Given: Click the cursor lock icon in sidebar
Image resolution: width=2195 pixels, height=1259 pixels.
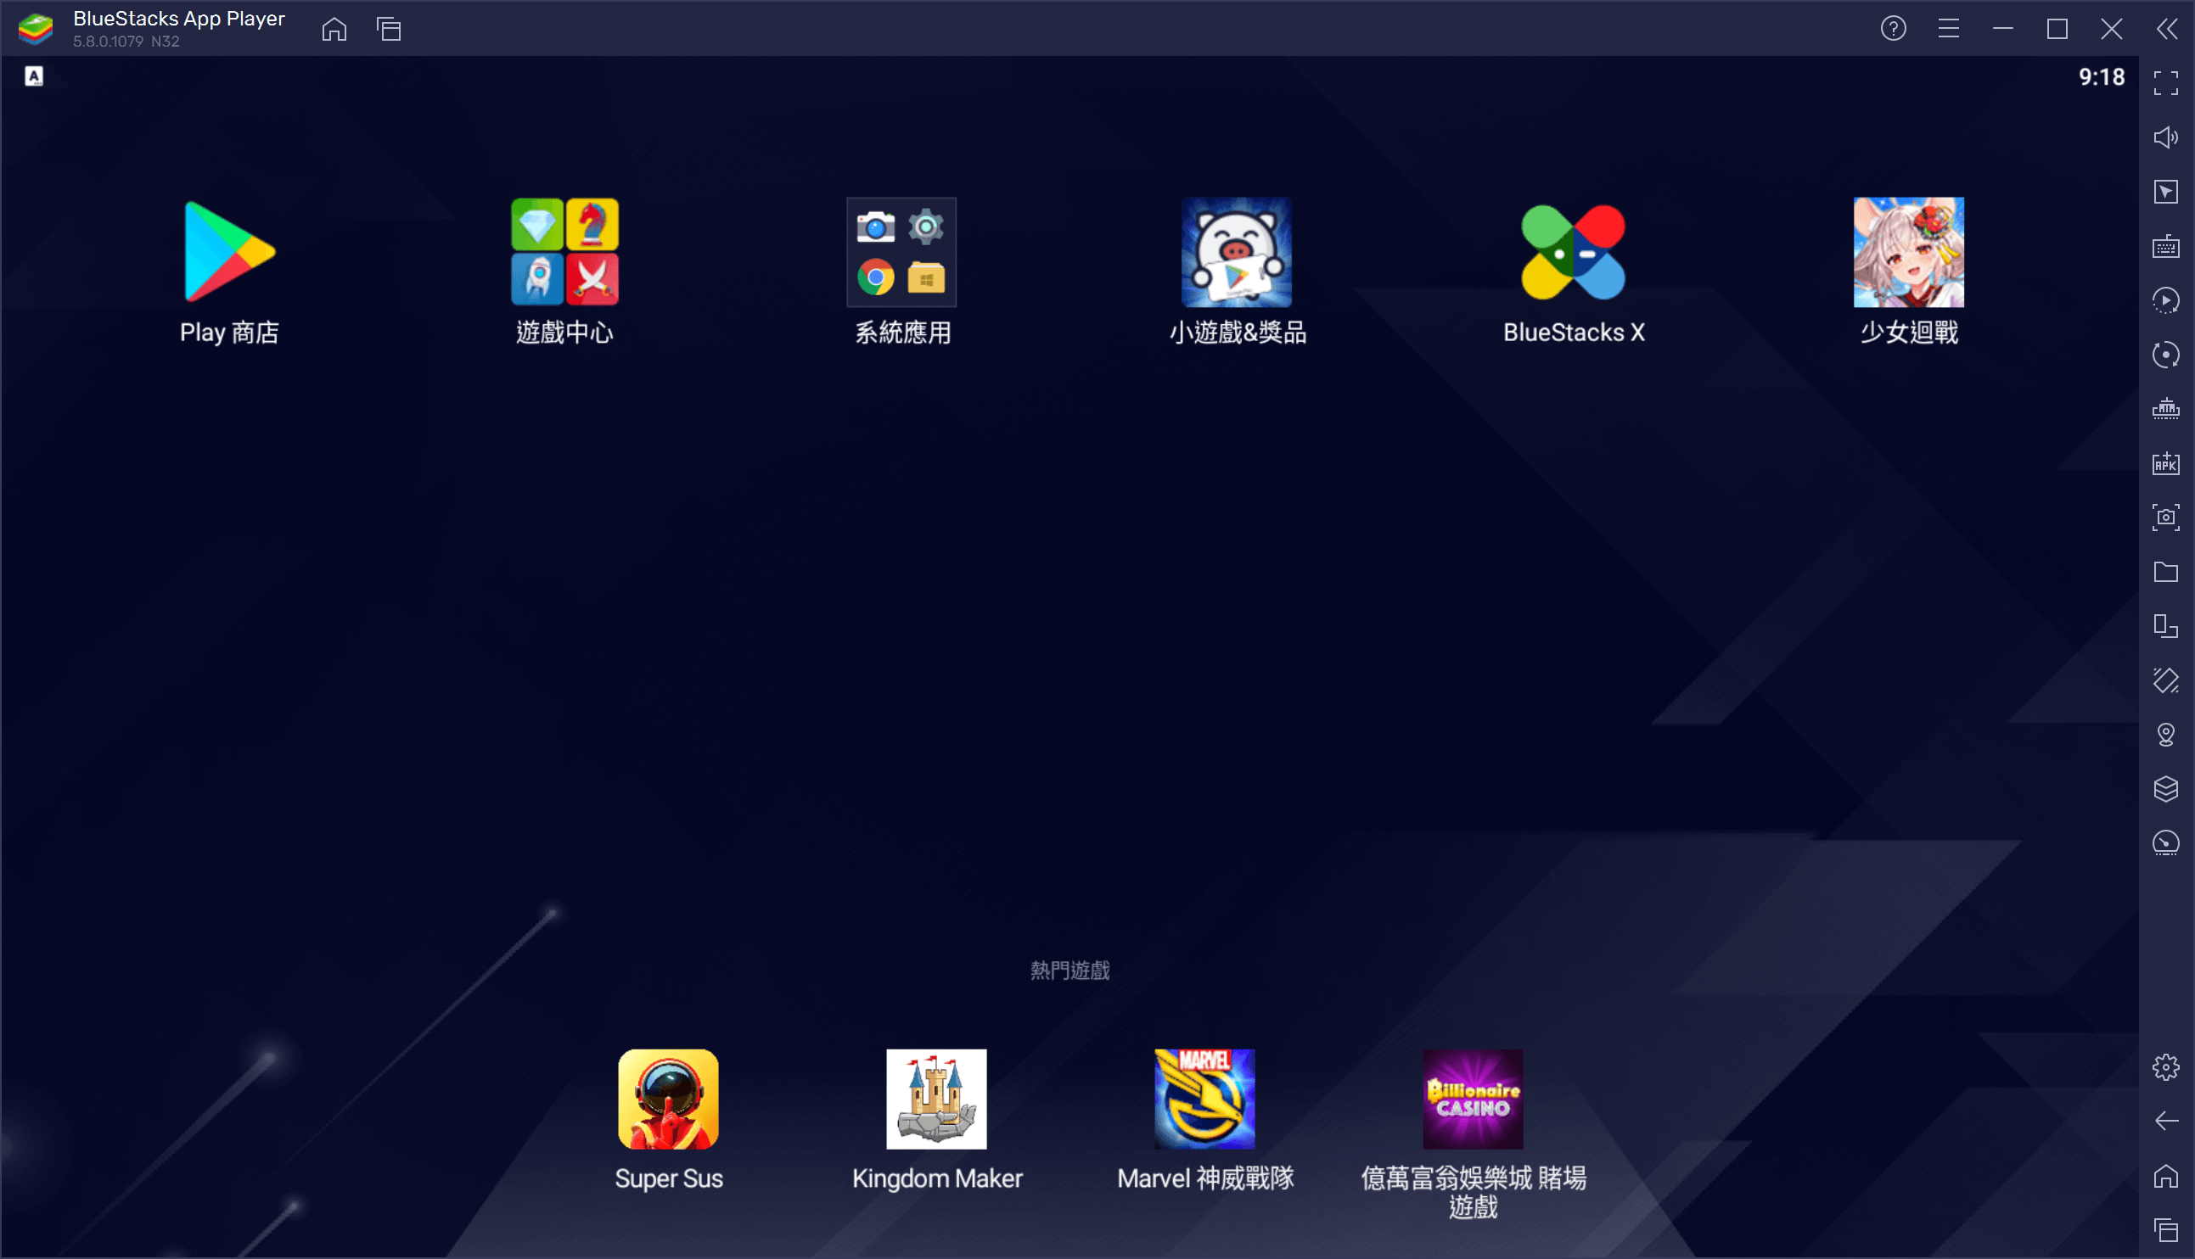Looking at the screenshot, I should pos(2165,192).
